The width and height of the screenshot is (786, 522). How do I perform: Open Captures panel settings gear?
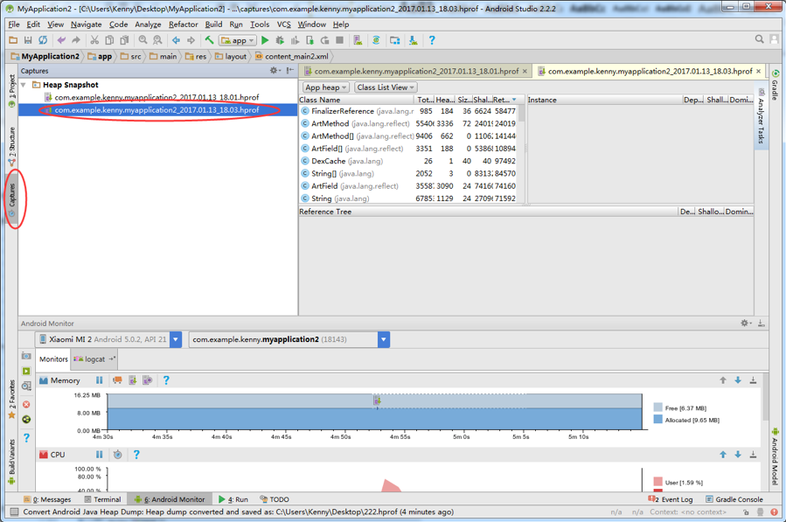(274, 71)
